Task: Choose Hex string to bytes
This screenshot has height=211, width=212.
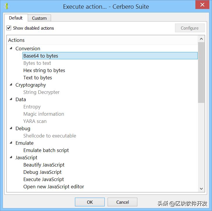Action: [44, 70]
